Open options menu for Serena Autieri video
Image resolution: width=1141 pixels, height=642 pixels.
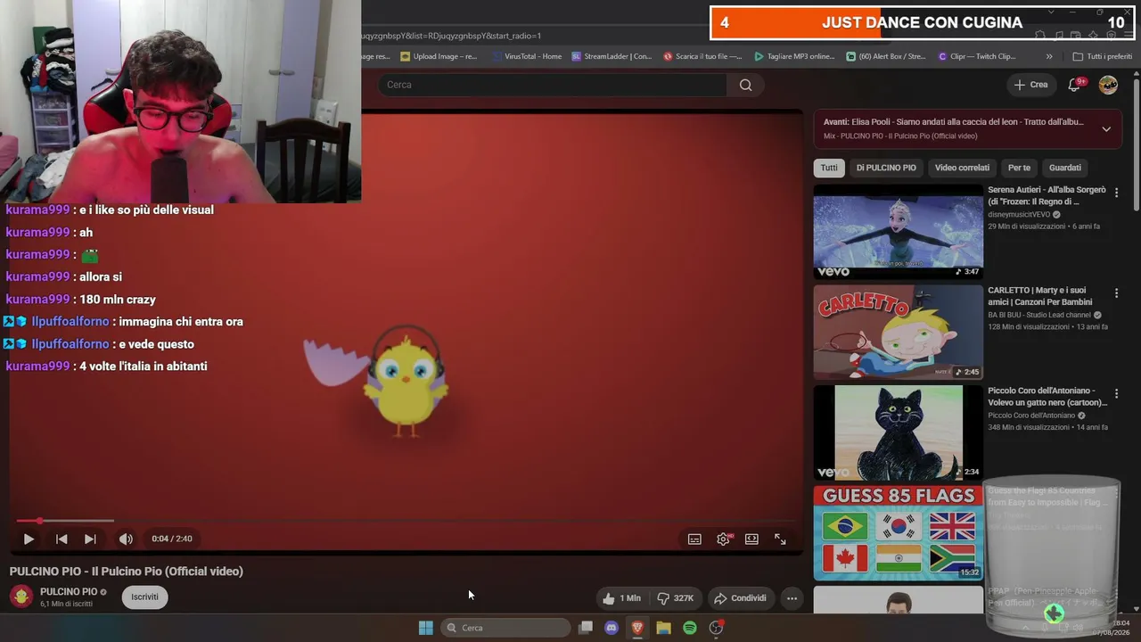point(1116,193)
